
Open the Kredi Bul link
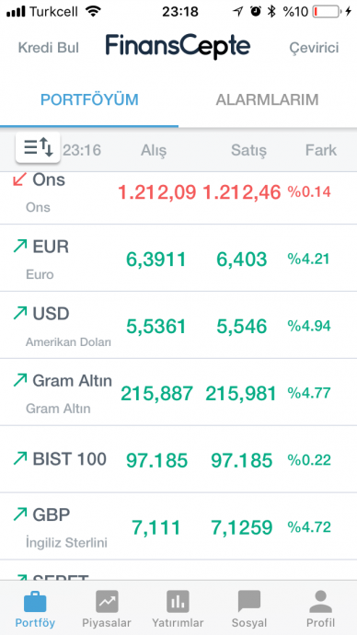pyautogui.click(x=49, y=48)
